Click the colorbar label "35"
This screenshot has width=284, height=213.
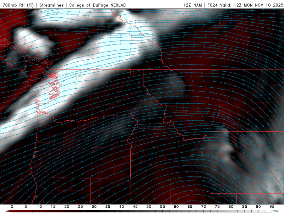[x=108, y=207]
